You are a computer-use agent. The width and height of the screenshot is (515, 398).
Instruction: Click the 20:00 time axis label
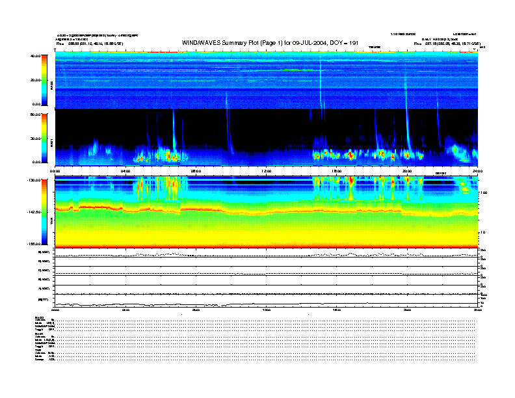click(x=407, y=172)
